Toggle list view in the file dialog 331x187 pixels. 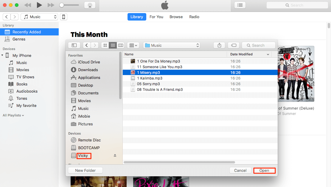[113, 45]
